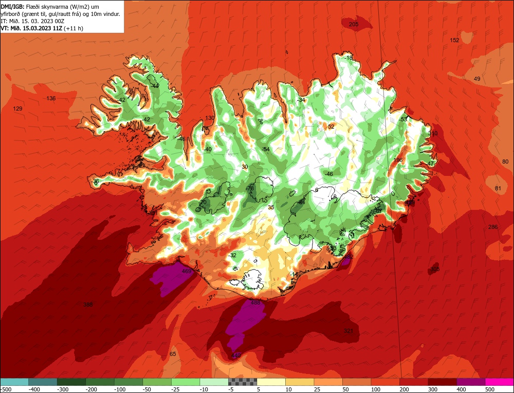
Task: Click the 500 legend scale label
Action: pos(489,389)
